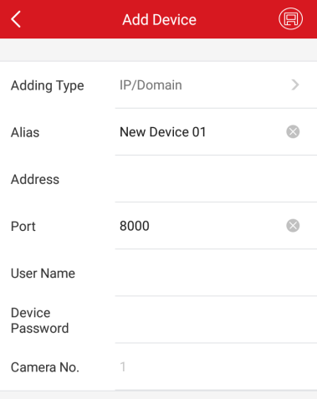Tap the Port label
Viewport: 317px width, 399px height.
click(23, 226)
